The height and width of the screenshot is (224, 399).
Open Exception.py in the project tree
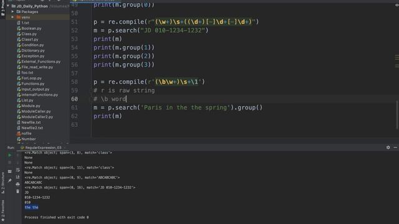[x=33, y=56]
